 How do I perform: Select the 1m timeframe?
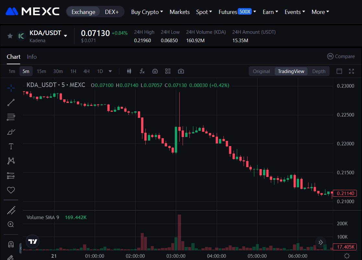(x=12, y=71)
